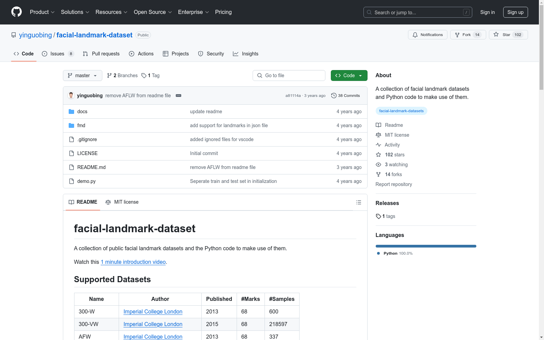Screen dimensions: 544x340
Task: Switch to the Projects tab
Action: click(x=176, y=54)
